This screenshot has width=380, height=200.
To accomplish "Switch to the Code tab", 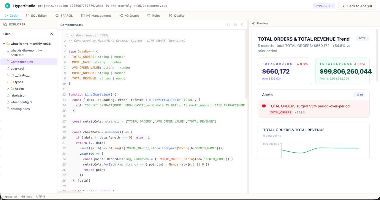I will click(11, 16).
